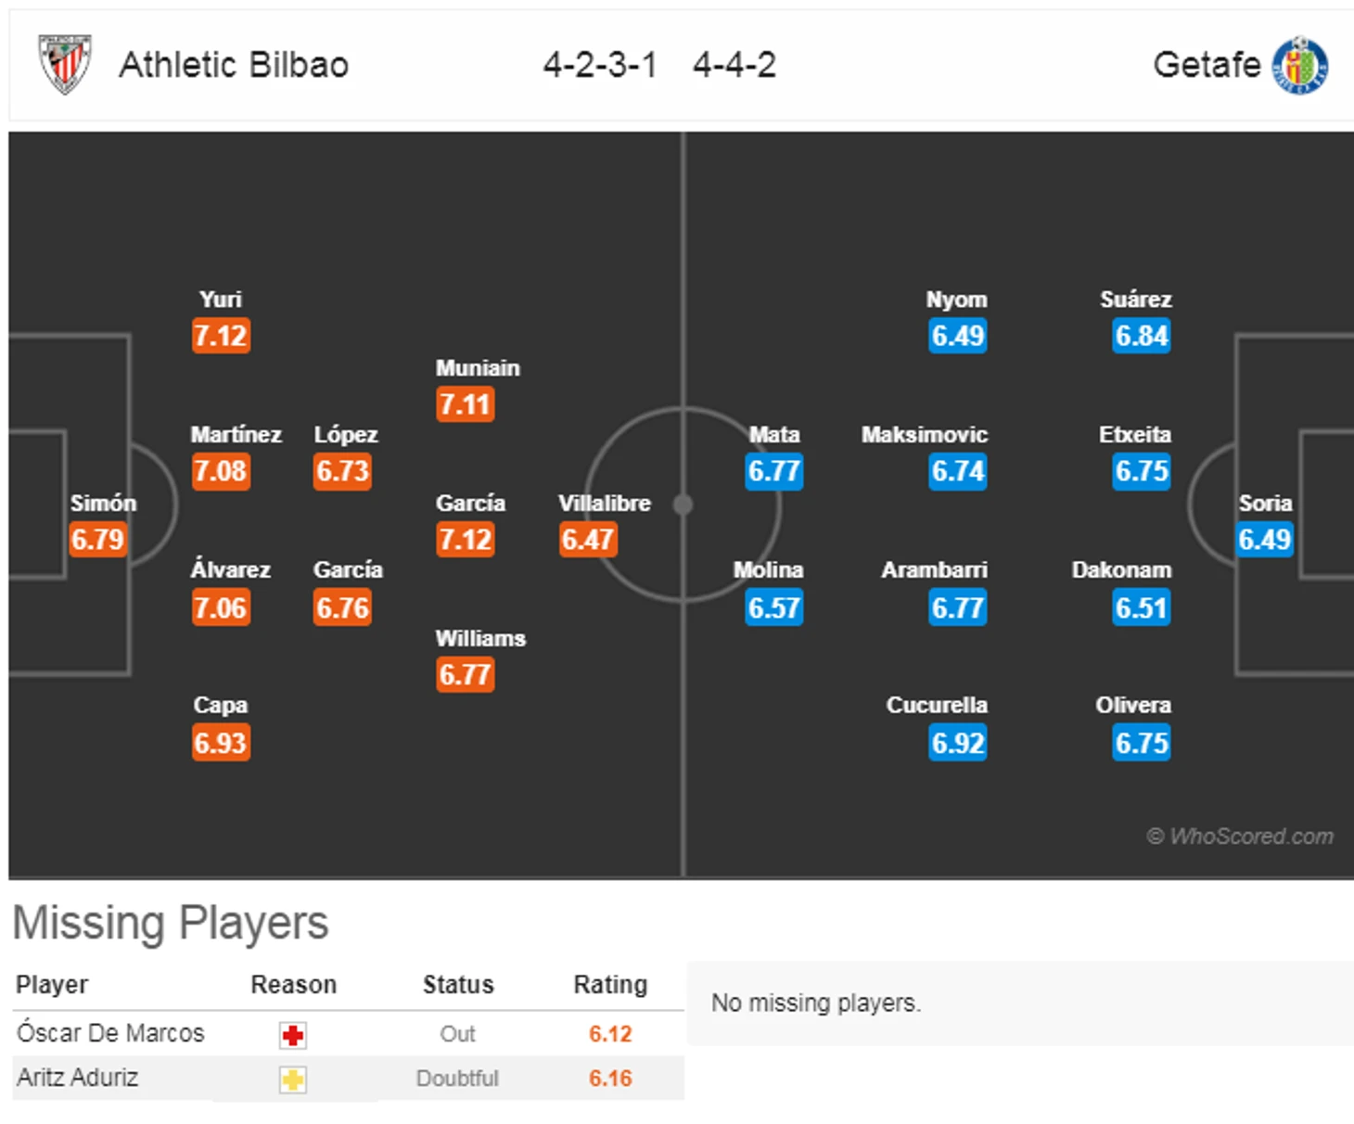The height and width of the screenshot is (1124, 1354).
Task: Click Capa's 6.93 rating badge
Action: click(x=221, y=743)
